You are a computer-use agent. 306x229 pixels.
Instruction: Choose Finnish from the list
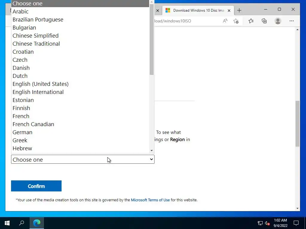click(80, 108)
